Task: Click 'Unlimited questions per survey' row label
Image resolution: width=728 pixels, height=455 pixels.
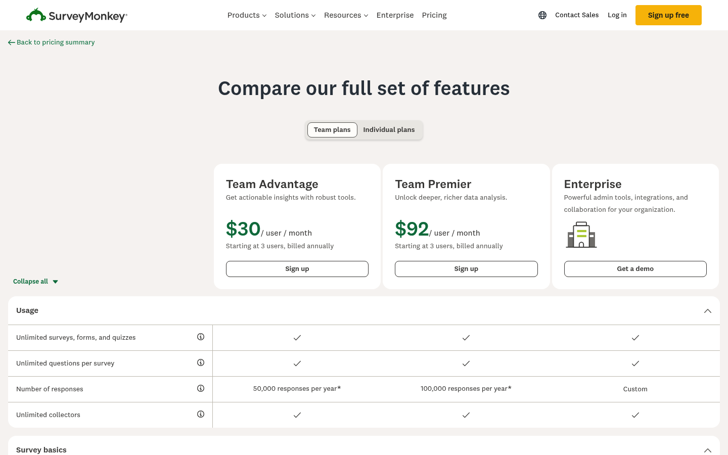Action: click(x=65, y=363)
